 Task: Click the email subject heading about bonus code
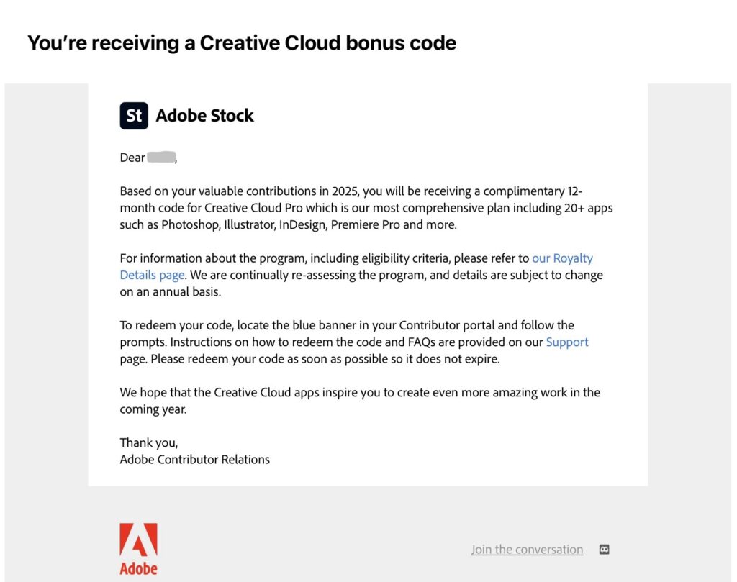click(242, 43)
